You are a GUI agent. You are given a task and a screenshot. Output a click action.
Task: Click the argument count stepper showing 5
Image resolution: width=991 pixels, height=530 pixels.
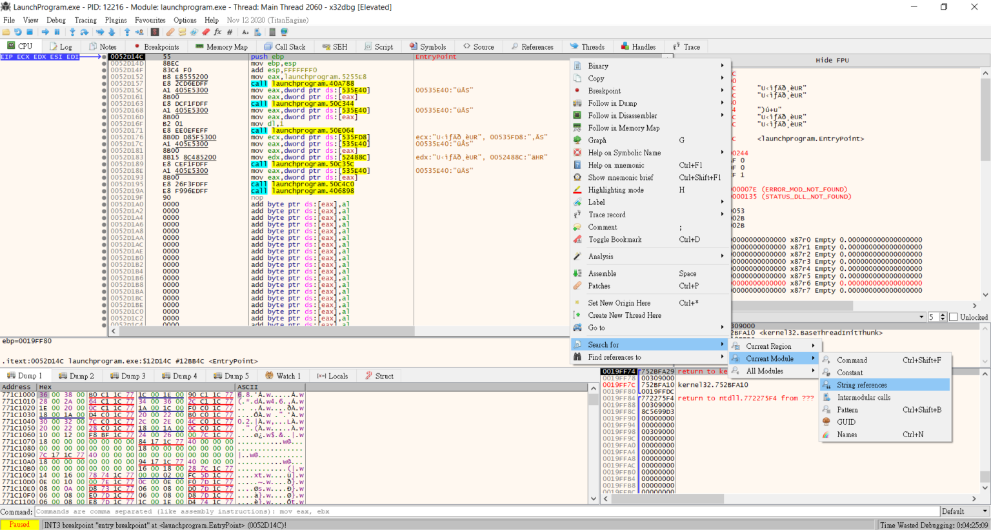937,317
